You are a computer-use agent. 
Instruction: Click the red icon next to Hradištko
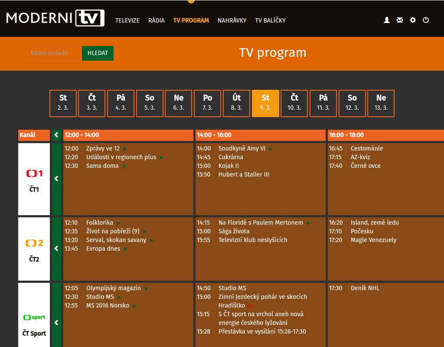click(x=250, y=306)
